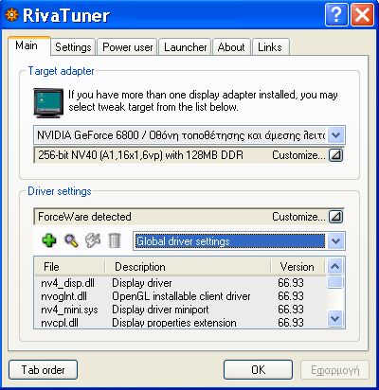Open the Power user tab
The height and width of the screenshot is (390, 379).
click(127, 47)
